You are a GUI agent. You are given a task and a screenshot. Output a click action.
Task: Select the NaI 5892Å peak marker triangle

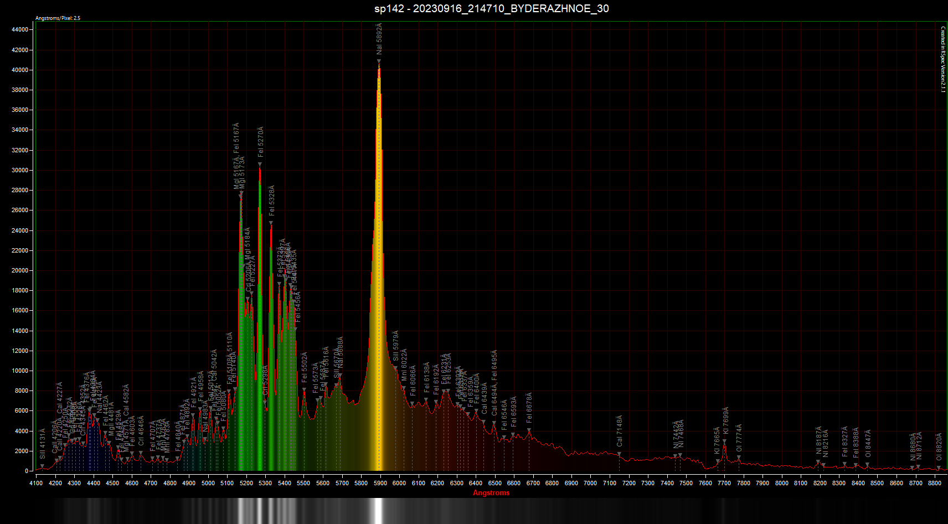point(379,61)
